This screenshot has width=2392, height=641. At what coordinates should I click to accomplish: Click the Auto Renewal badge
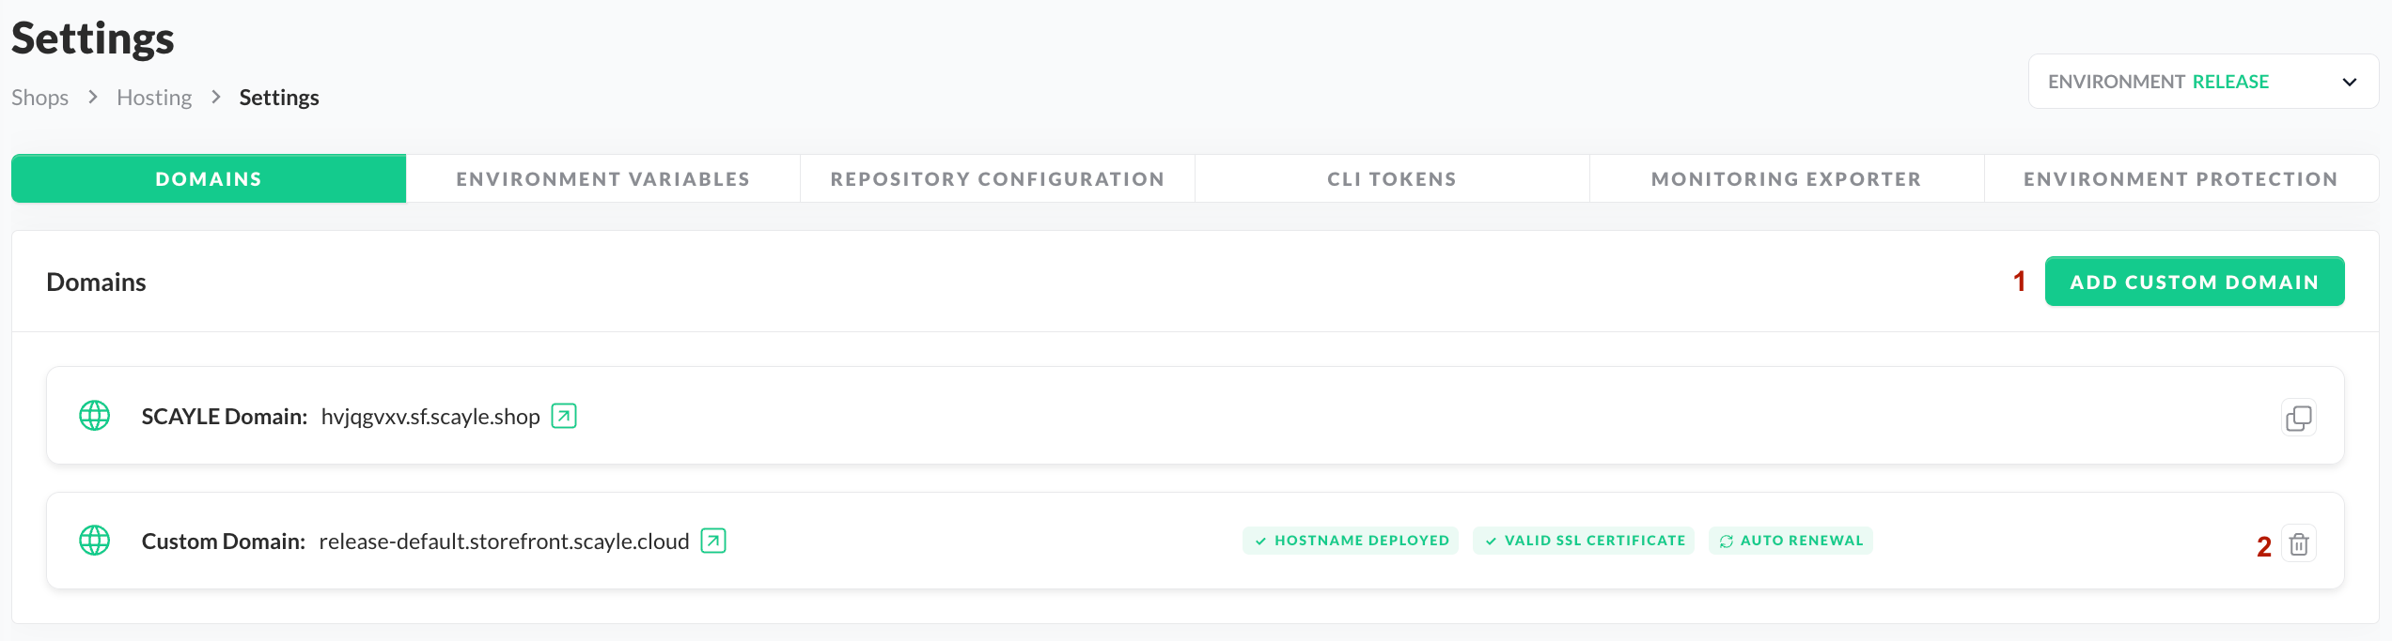pyautogui.click(x=1790, y=541)
